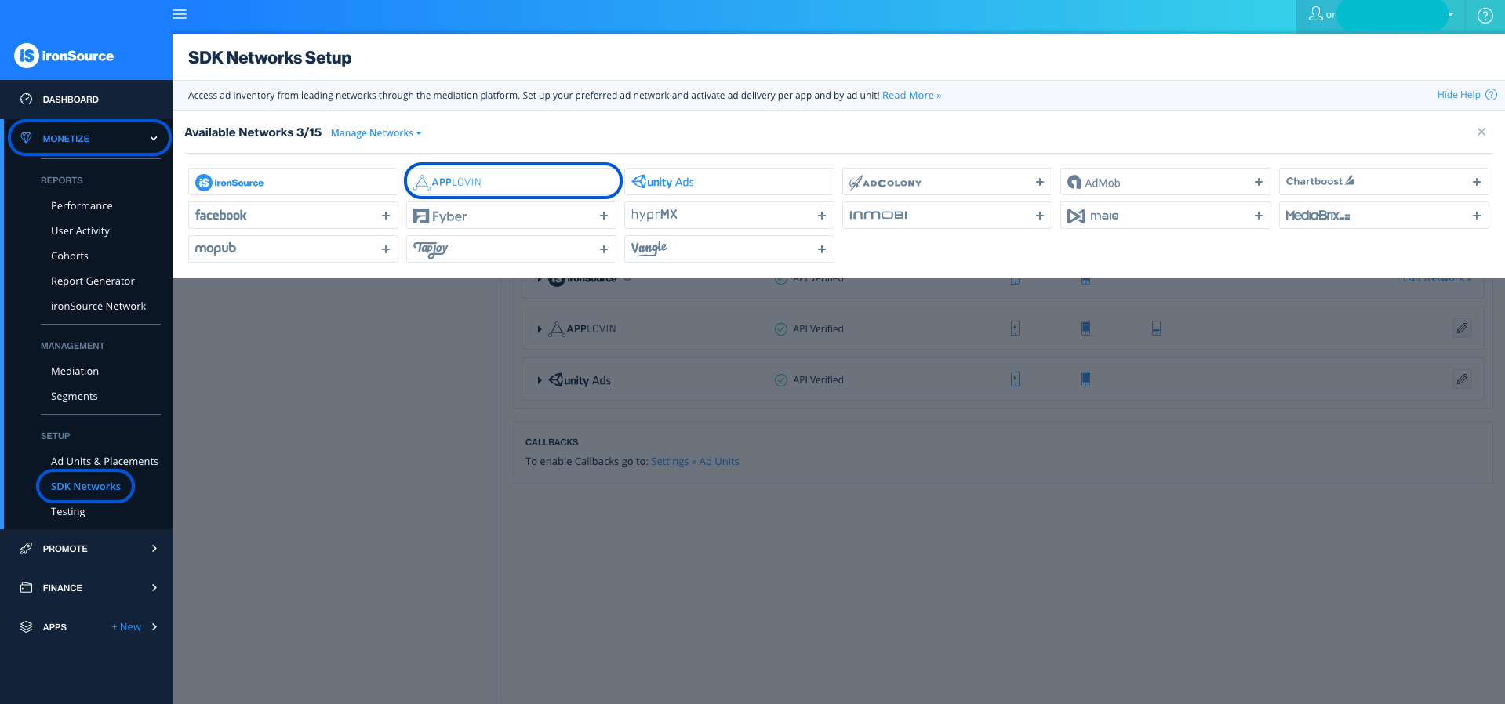Expand the unity Ads row triangle
The height and width of the screenshot is (704, 1505).
click(540, 380)
